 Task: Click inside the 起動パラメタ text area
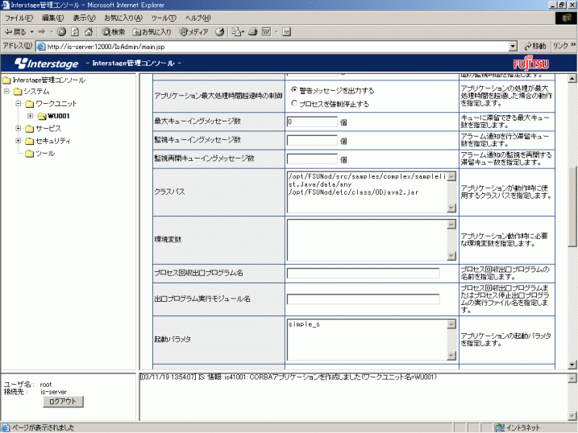[x=367, y=340]
